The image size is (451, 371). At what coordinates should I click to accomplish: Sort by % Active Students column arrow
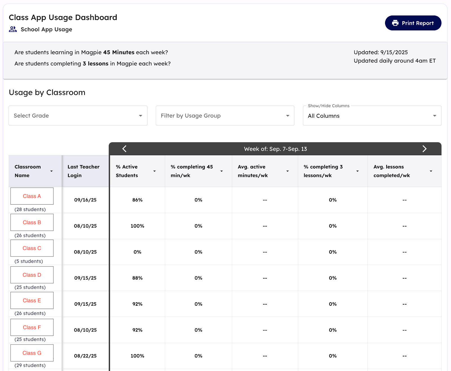[x=154, y=171]
